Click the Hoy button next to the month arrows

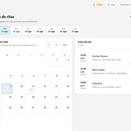(65, 45)
